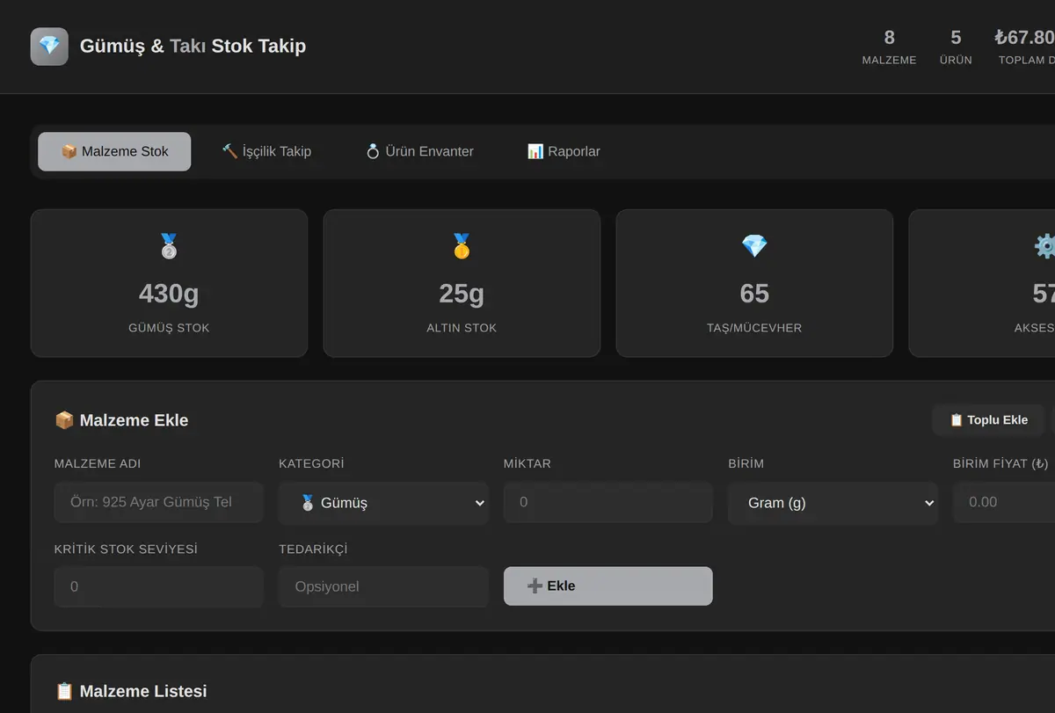Screen dimensions: 1055x713
Task: Click the Ekle button
Action: click(608, 586)
